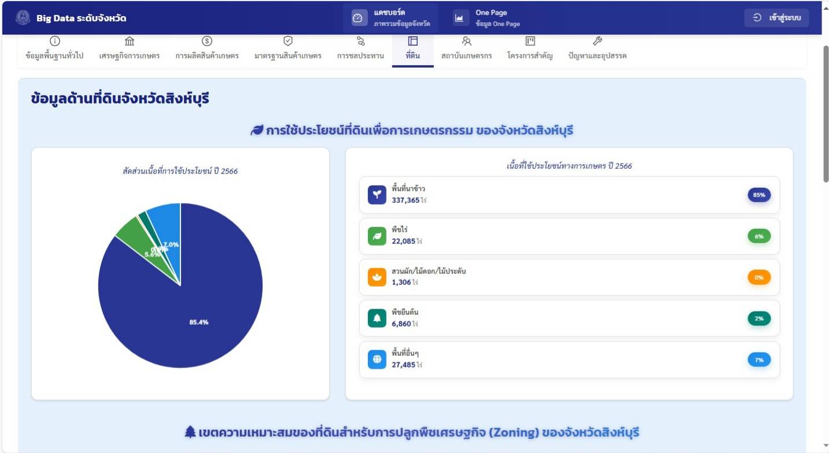Click the shield-check icon for มาตรฐานสินค้าเกษตร
Image resolution: width=829 pixels, height=453 pixels.
point(287,42)
